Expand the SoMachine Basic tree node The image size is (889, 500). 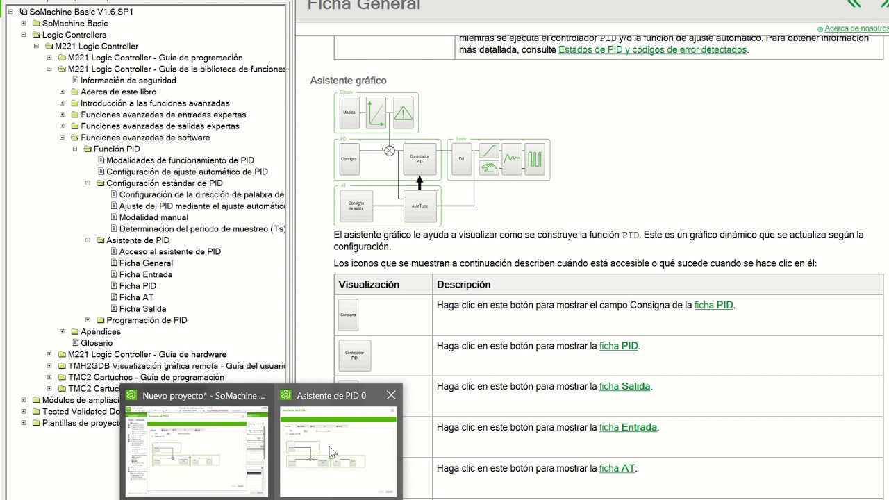pos(24,24)
